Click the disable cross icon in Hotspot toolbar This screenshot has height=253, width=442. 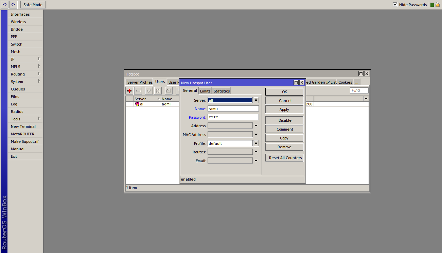click(158, 91)
